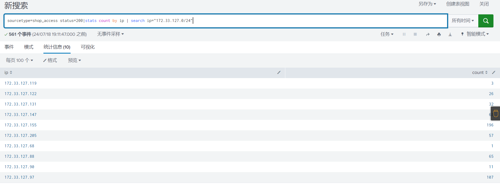Click the print results icon

point(439,34)
